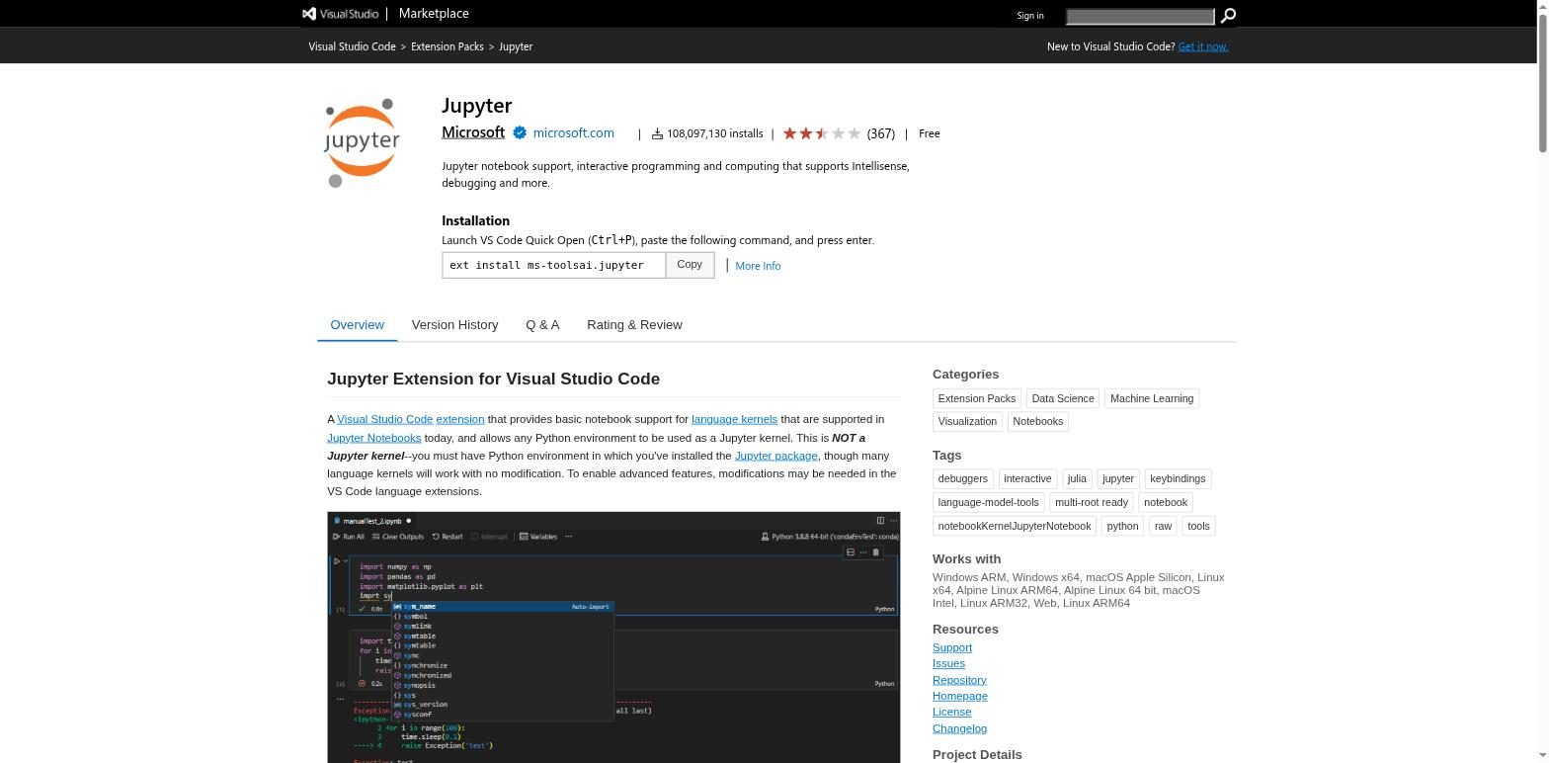Open the Microsoft publisher page link
This screenshot has width=1549, height=763.
coord(473,132)
